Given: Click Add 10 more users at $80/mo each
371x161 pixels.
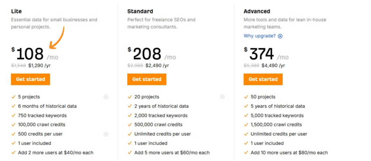Looking at the screenshot, I should (x=289, y=153).
